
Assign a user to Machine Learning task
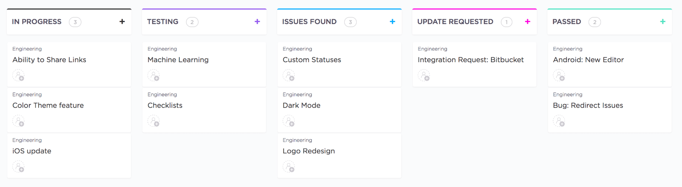[x=154, y=75]
